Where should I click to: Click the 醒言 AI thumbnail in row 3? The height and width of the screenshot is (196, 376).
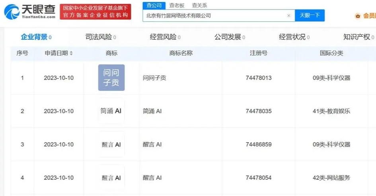[111, 144]
